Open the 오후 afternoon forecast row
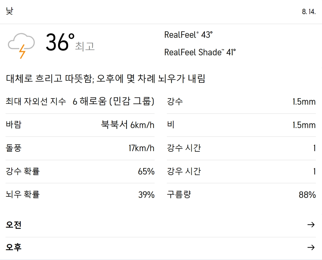The image size is (322, 260). pyautogui.click(x=14, y=248)
